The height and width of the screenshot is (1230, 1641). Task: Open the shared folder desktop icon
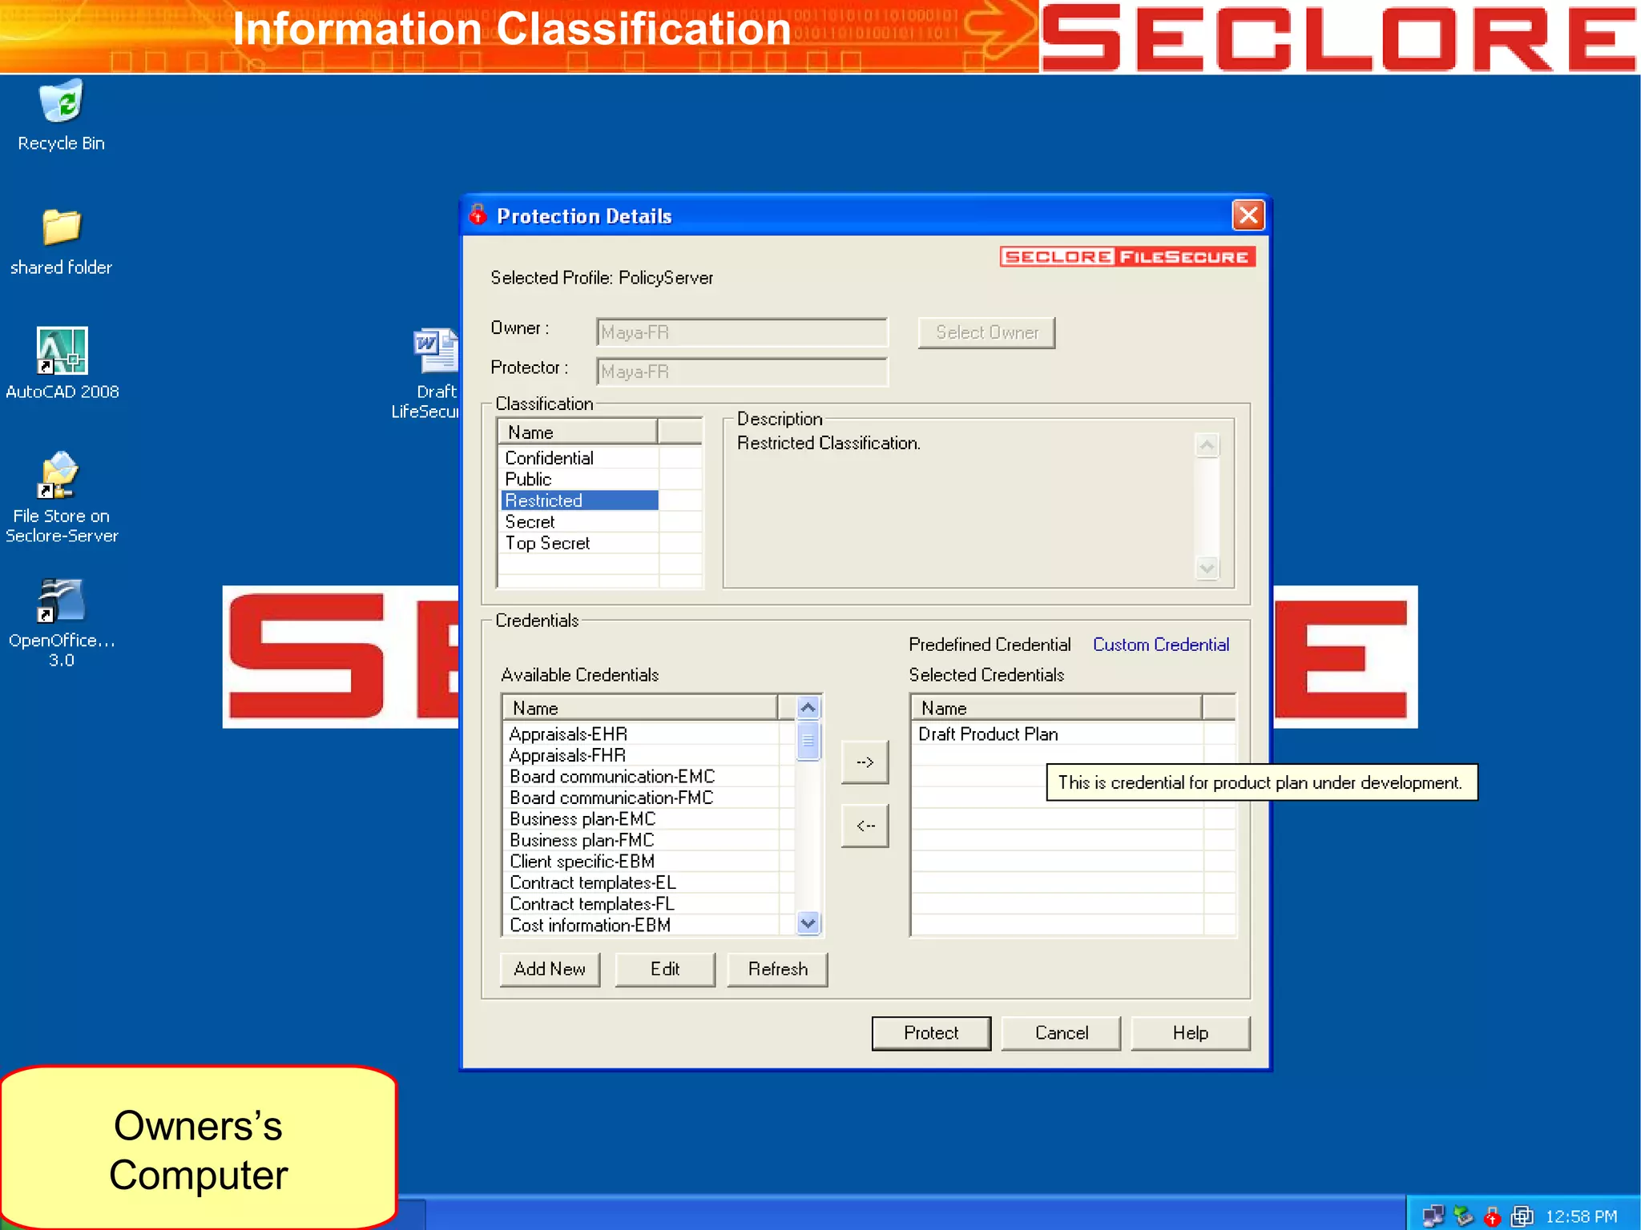coord(61,242)
